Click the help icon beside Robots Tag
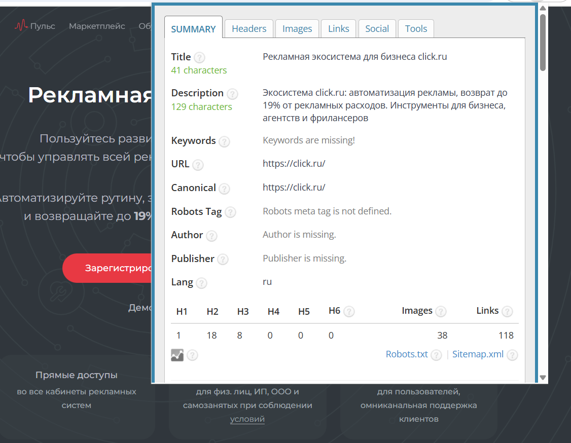 [230, 212]
